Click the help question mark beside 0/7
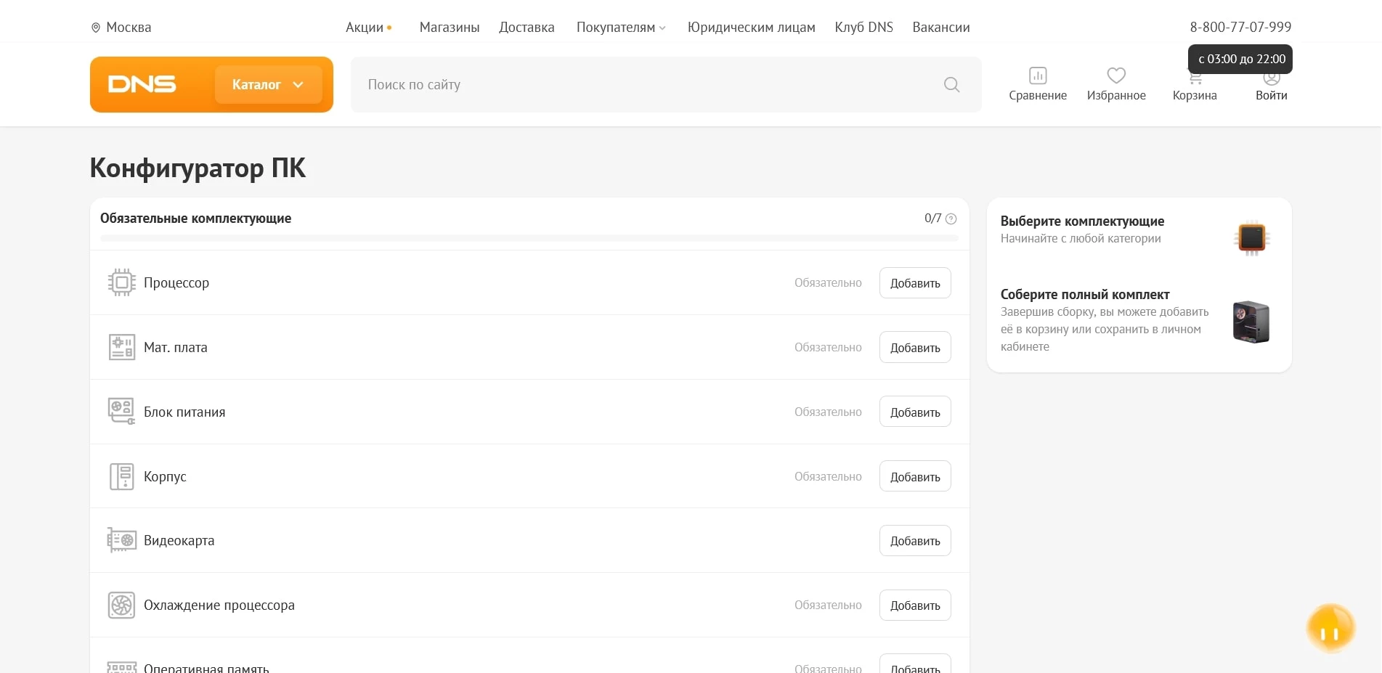1382x673 pixels. pyautogui.click(x=951, y=219)
